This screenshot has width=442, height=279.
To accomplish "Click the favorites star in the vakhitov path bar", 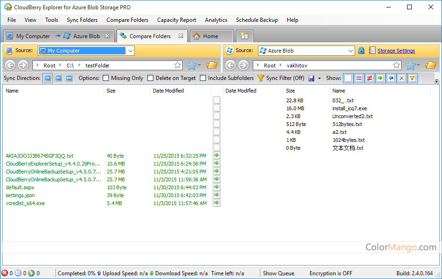I will pos(397,65).
